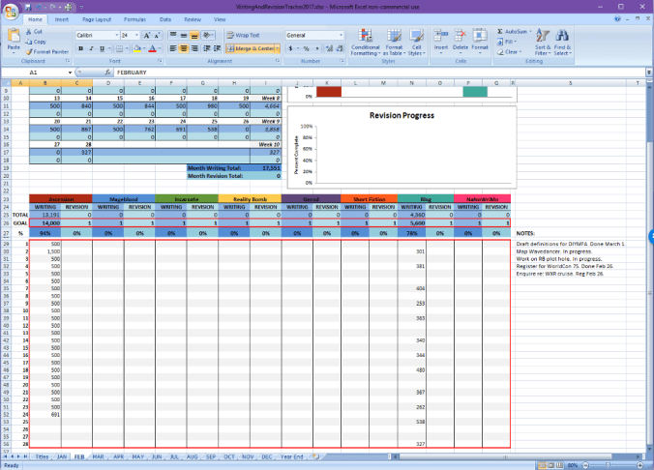The height and width of the screenshot is (470, 654).
Task: Click the Find & Select binoculars icon
Action: 563,37
